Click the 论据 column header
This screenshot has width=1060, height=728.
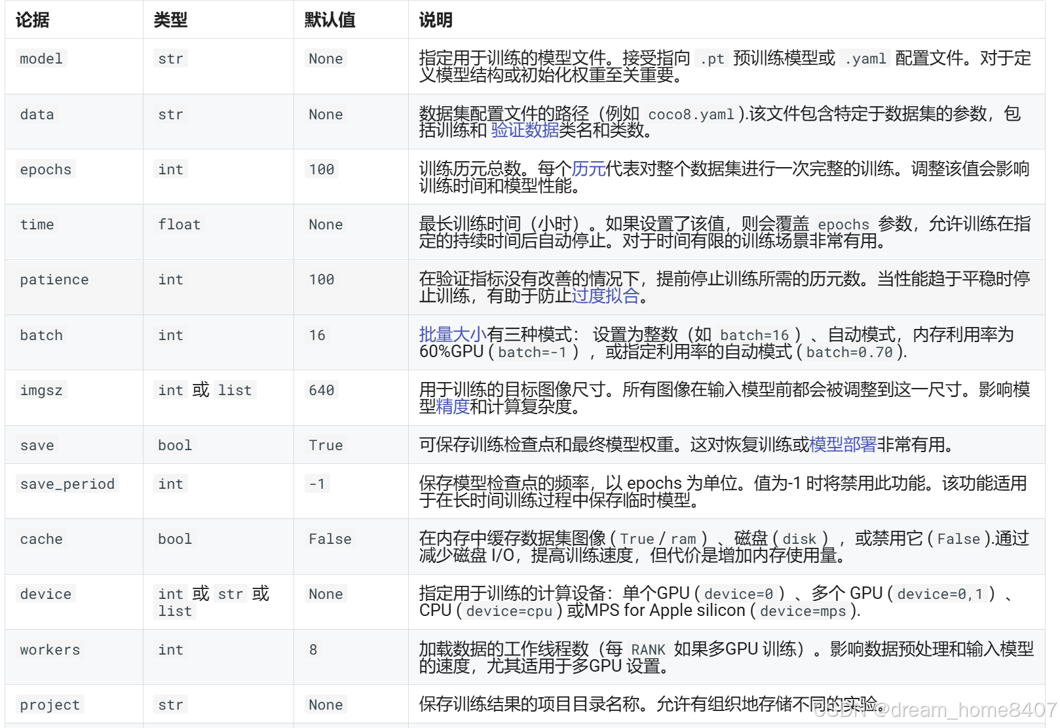[33, 20]
